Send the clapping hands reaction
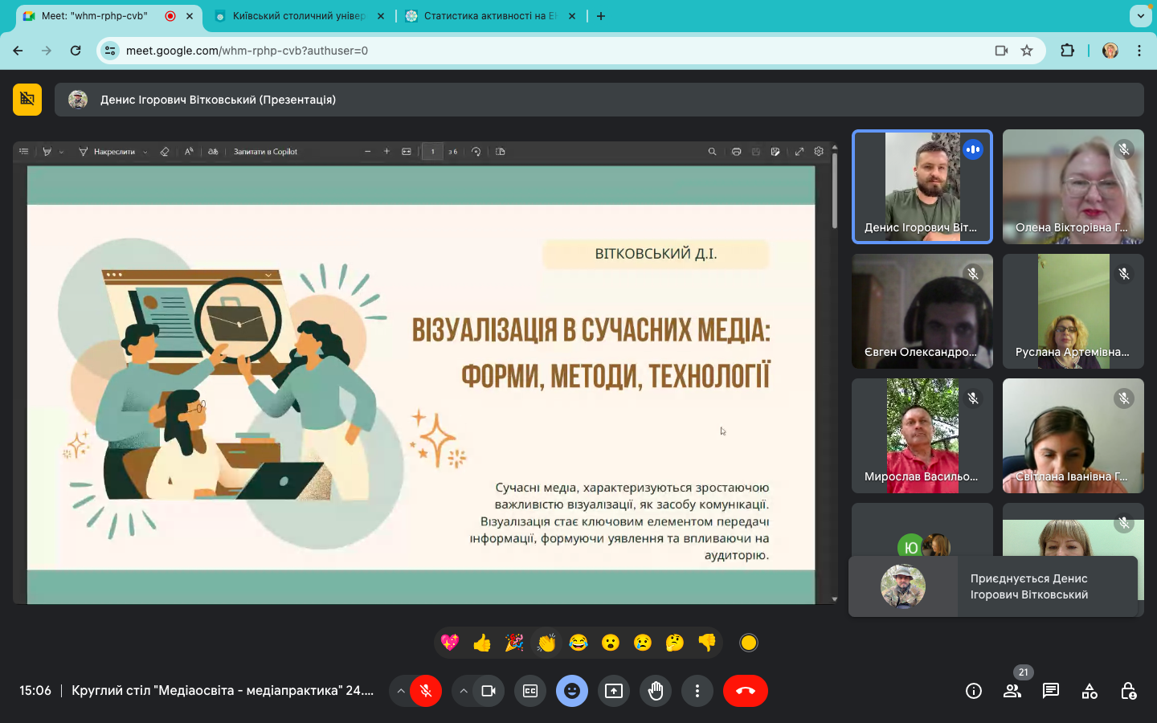Screen dimensions: 1157x723 point(546,643)
